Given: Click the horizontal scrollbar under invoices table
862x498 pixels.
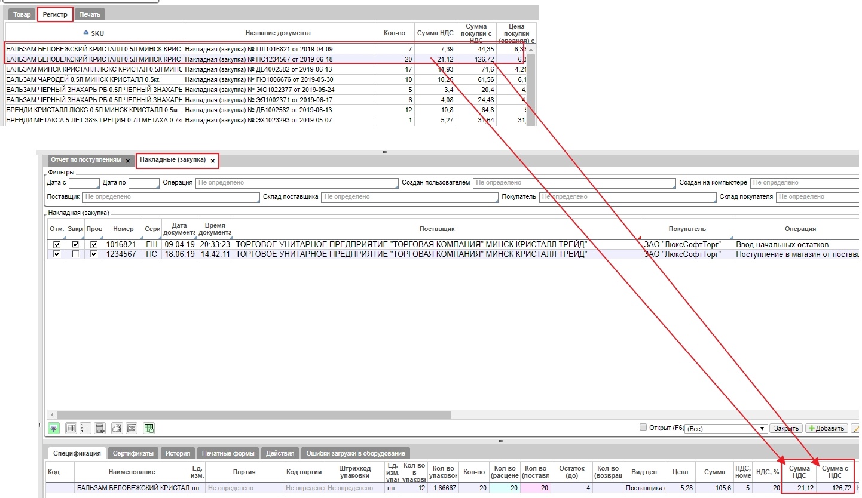Looking at the screenshot, I should (251, 414).
